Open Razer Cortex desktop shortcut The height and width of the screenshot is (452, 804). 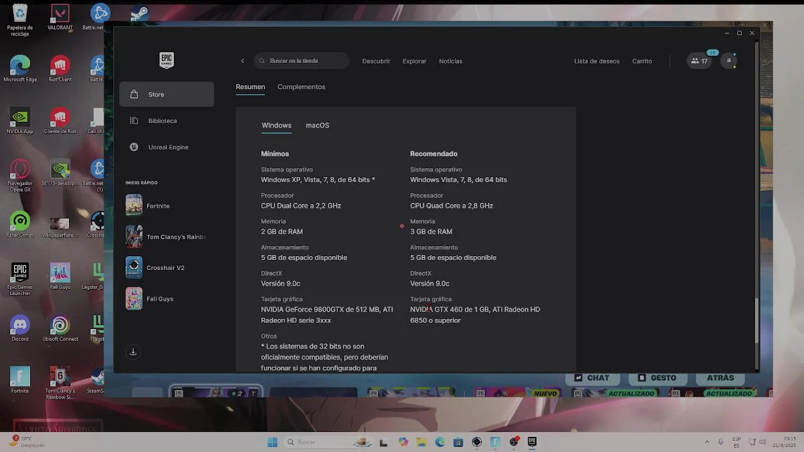[20, 224]
